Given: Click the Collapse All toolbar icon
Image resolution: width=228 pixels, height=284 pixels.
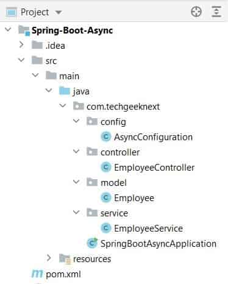Looking at the screenshot, I should (x=216, y=12).
